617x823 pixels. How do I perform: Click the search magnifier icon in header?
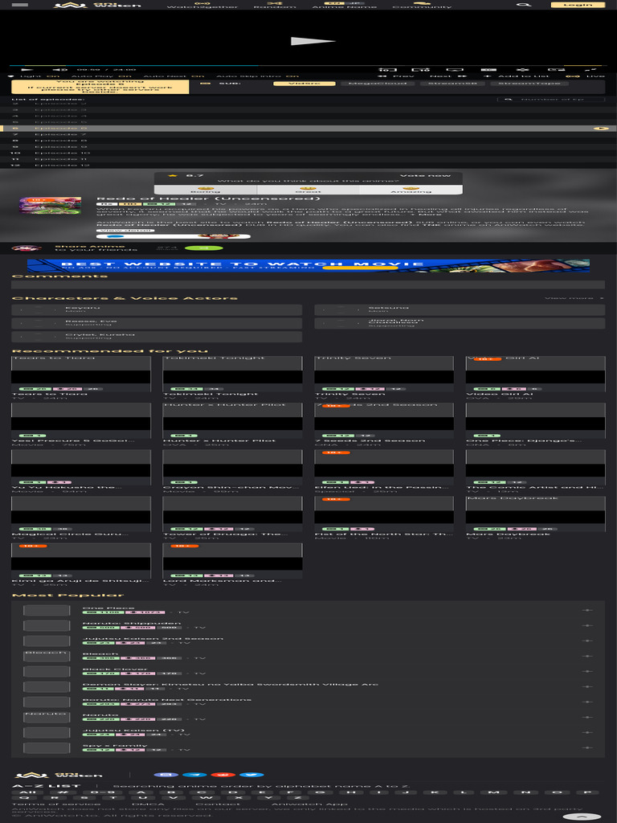coord(522,5)
